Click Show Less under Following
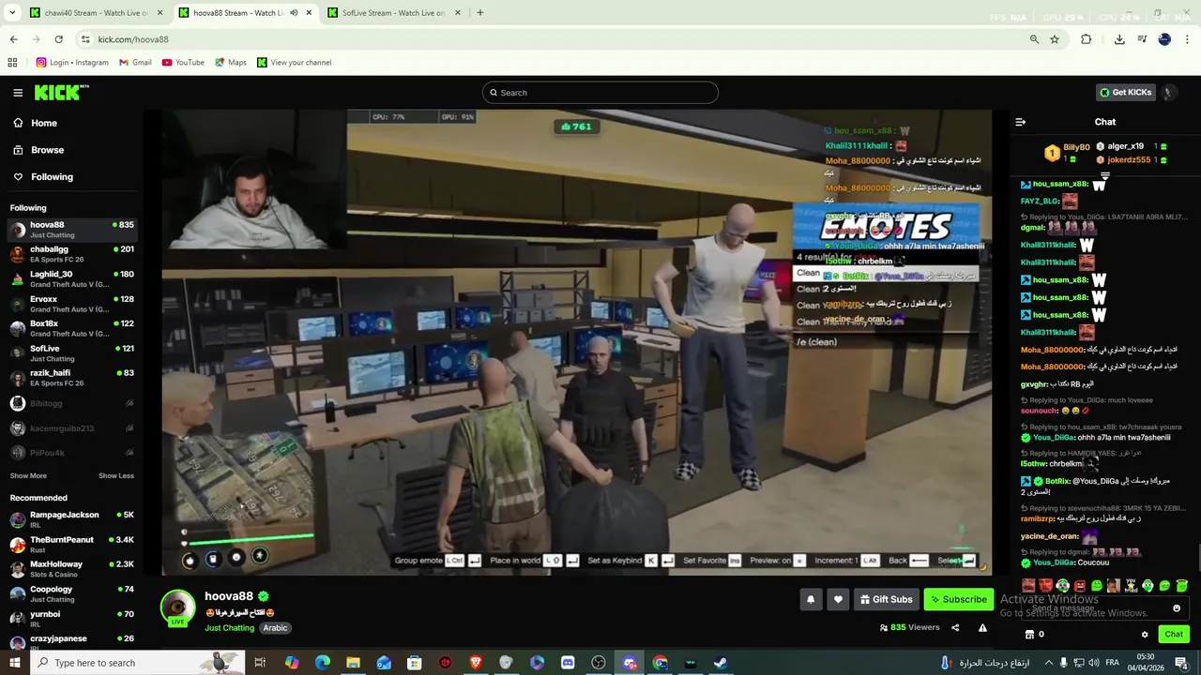Image resolution: width=1201 pixels, height=675 pixels. pos(116,475)
